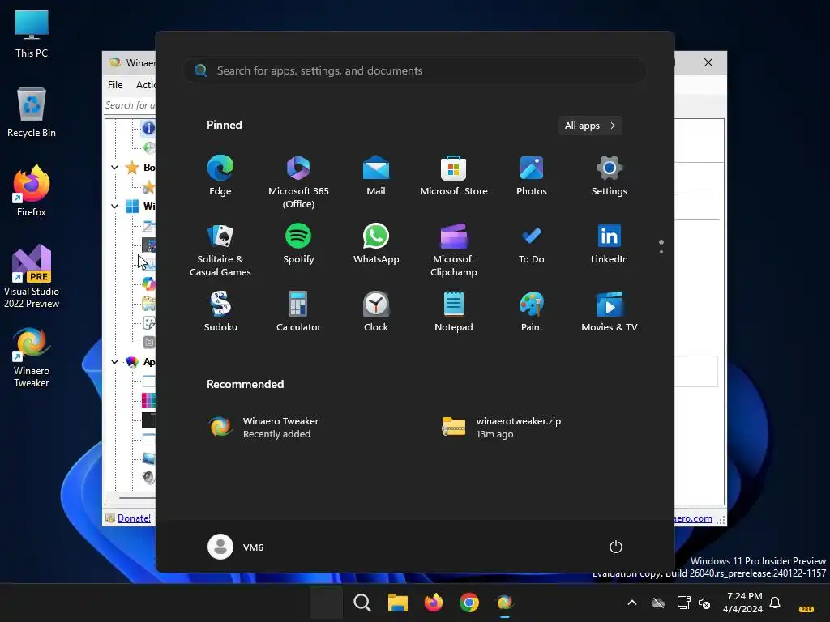
Task: Launch Spotify from pinned apps
Action: tap(298, 244)
